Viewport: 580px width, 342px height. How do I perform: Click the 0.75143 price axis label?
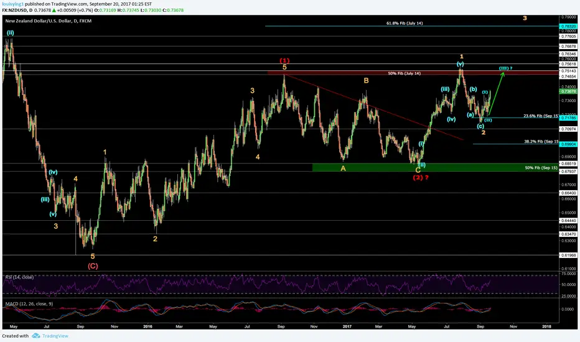pyautogui.click(x=569, y=71)
